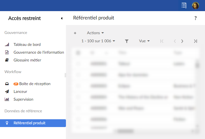Check the first table row checkbox
The width and height of the screenshot is (205, 139).
78,64
